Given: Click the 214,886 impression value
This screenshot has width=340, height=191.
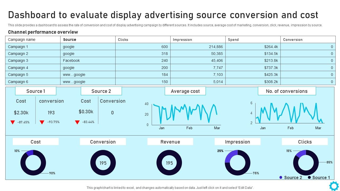Looking at the screenshot, I should (216, 47).
